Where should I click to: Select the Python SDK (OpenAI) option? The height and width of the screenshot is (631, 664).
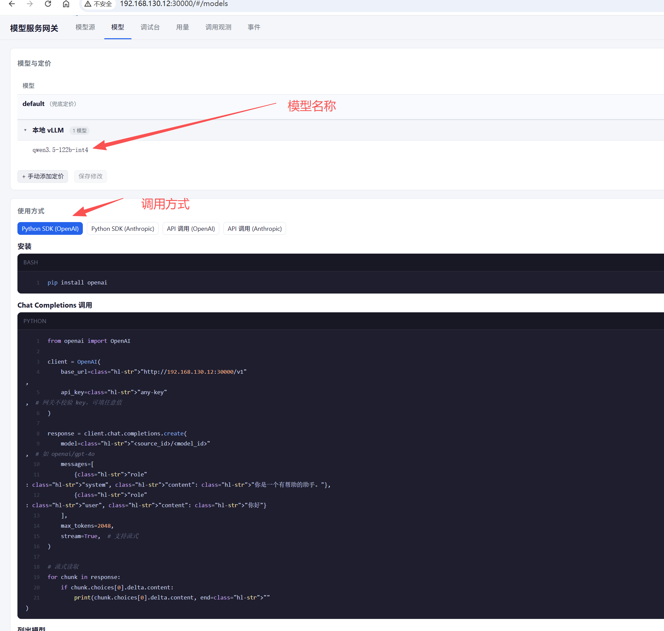[x=50, y=229]
